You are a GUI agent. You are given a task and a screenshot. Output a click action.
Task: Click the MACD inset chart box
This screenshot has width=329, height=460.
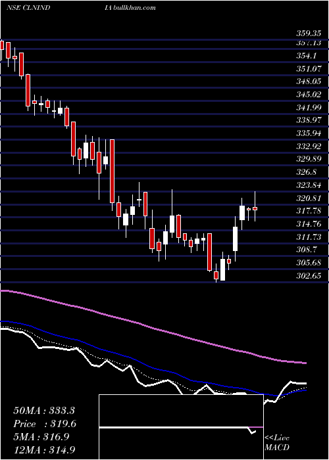pyautogui.click(x=181, y=427)
